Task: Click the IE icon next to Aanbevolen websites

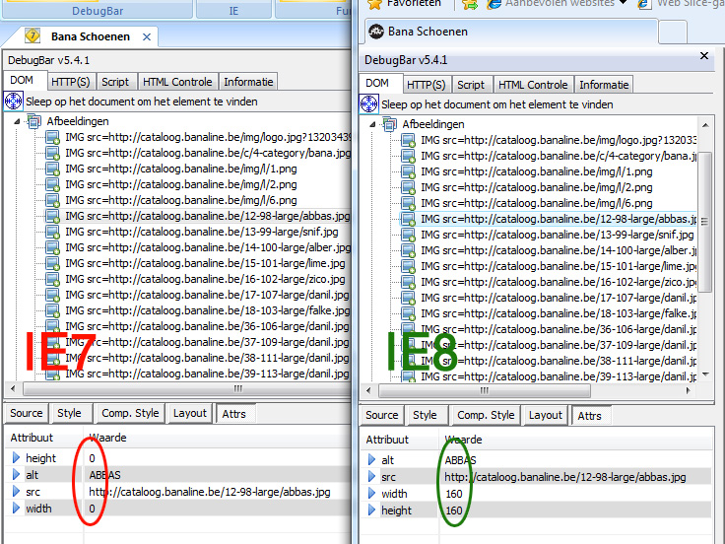Action: click(494, 4)
